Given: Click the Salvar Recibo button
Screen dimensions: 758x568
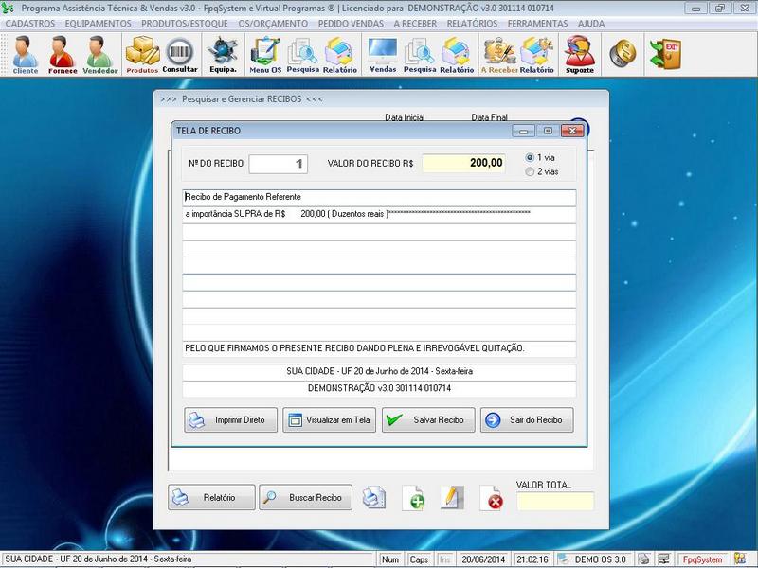Looking at the screenshot, I should click(428, 419).
